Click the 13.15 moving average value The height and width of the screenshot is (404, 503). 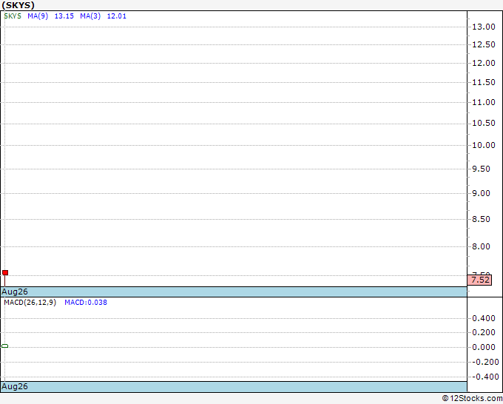point(64,16)
